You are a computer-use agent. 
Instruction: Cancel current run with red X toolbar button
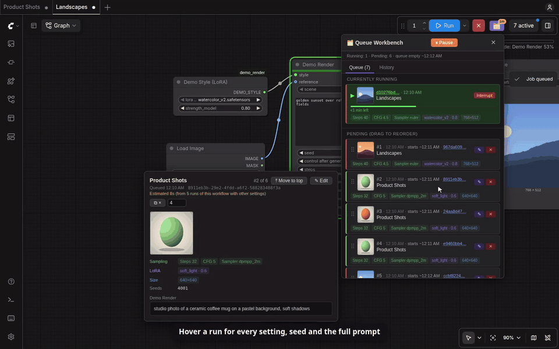coord(479,26)
